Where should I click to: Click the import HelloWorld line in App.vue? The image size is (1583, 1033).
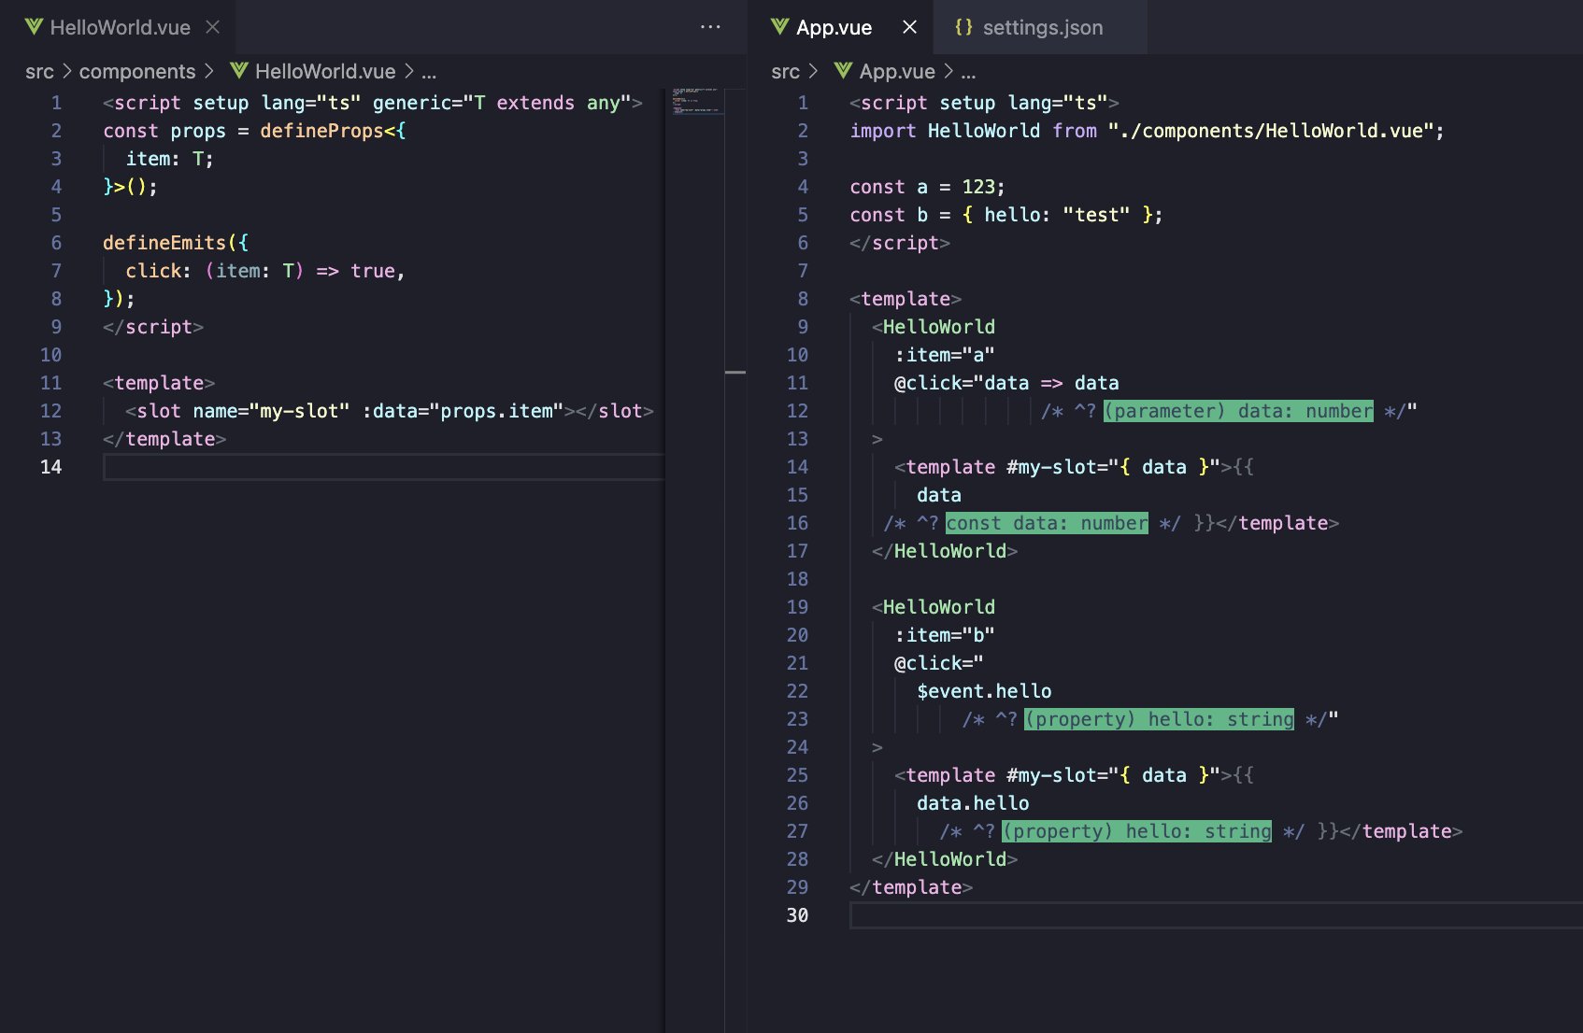point(1147,131)
